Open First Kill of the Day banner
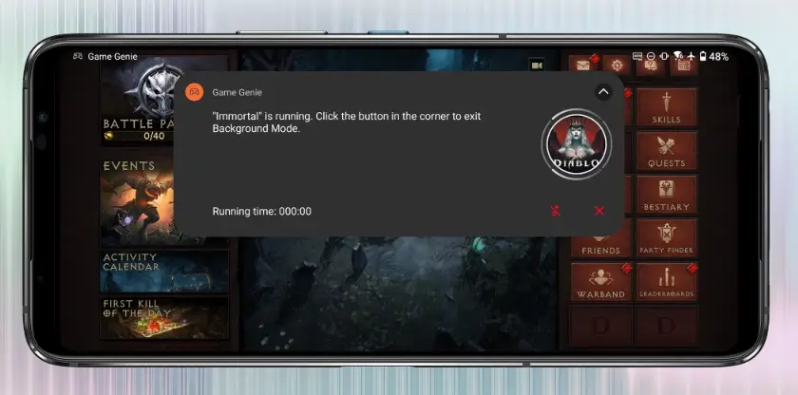Image resolution: width=798 pixels, height=395 pixels. pos(163,318)
